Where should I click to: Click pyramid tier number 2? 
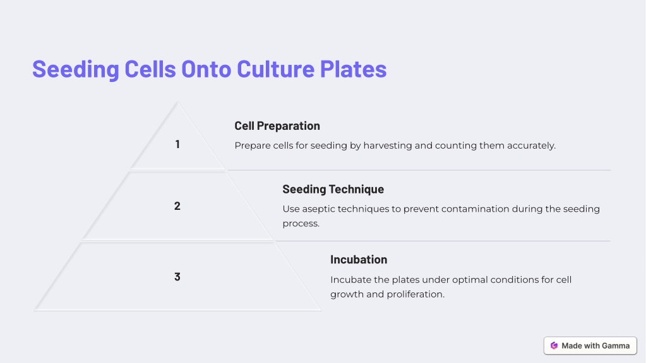coord(177,206)
